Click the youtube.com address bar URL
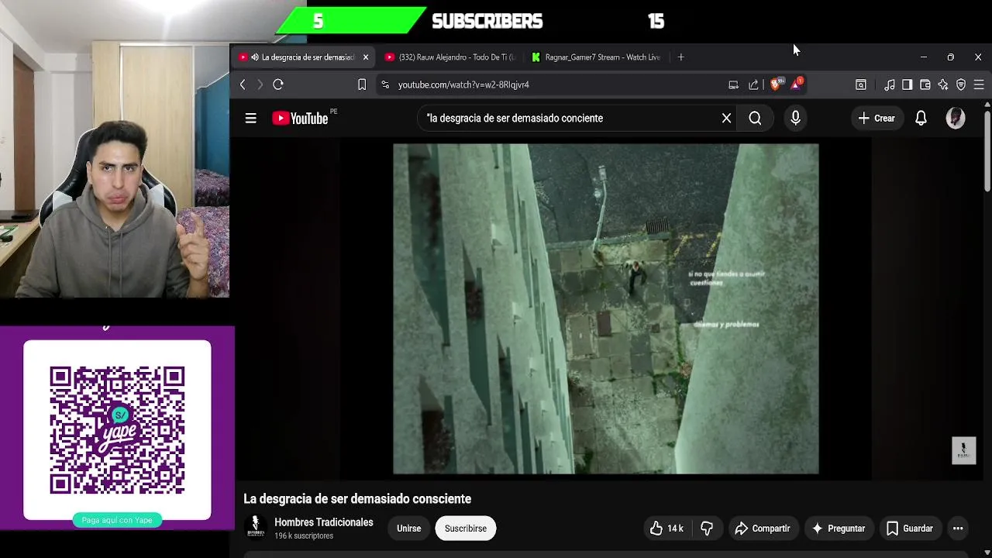The height and width of the screenshot is (558, 992). (463, 84)
